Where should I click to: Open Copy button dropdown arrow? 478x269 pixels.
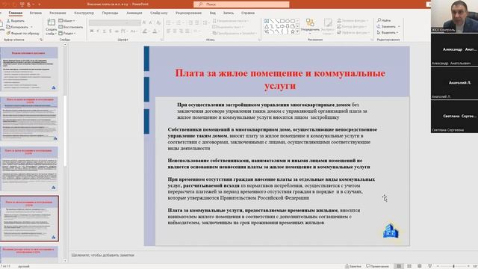(x=31, y=27)
